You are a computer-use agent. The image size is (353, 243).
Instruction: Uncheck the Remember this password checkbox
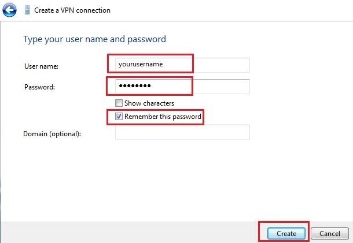[x=119, y=117]
